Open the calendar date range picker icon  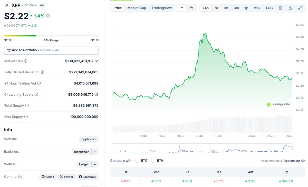[x=281, y=8]
